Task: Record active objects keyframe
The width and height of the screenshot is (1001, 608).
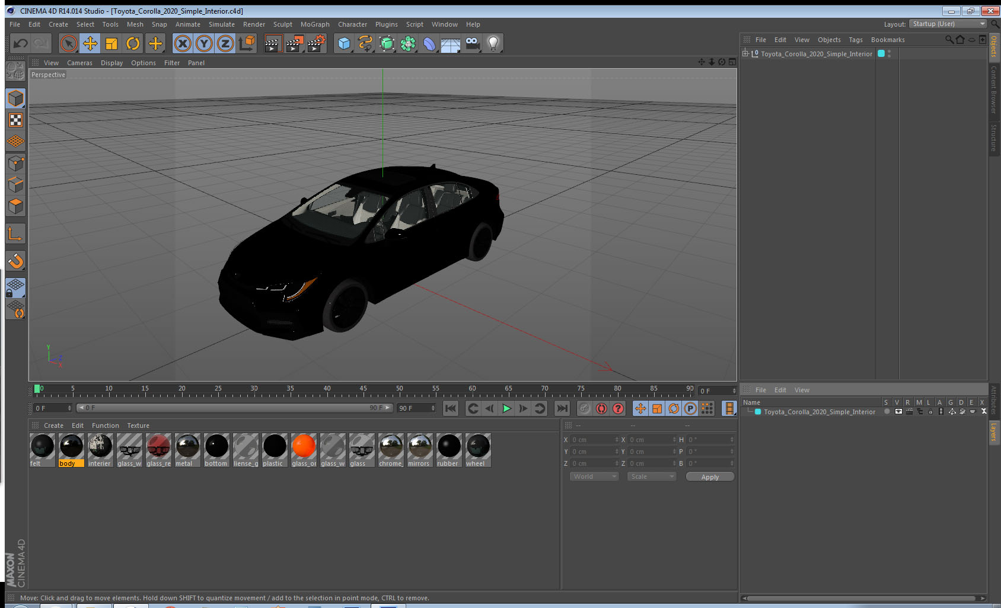Action: coord(585,408)
